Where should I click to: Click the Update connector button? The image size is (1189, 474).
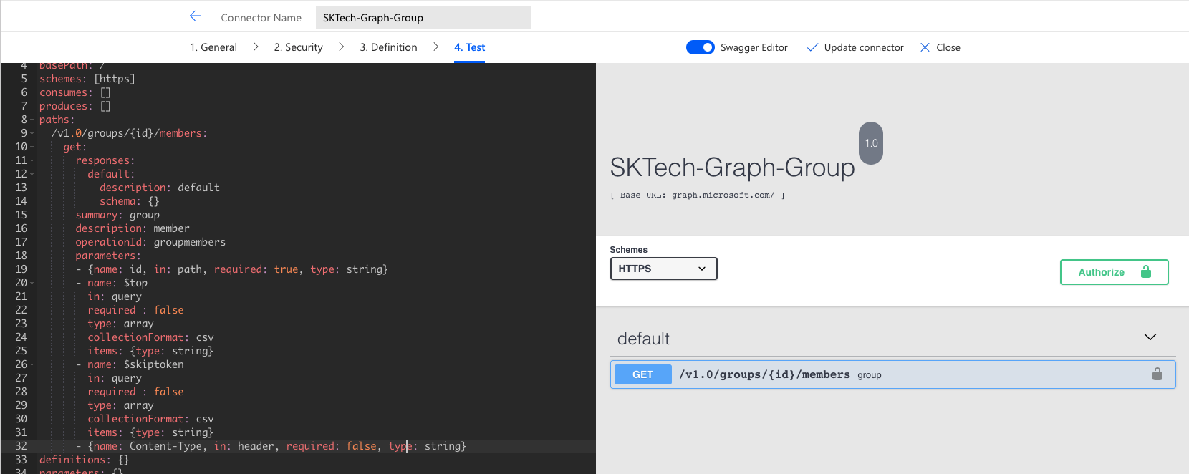(855, 47)
